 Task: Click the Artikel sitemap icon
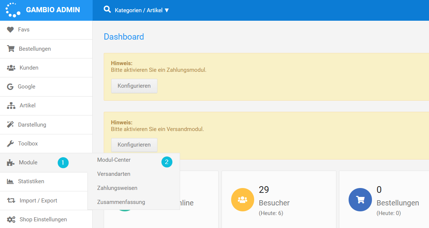tap(11, 105)
